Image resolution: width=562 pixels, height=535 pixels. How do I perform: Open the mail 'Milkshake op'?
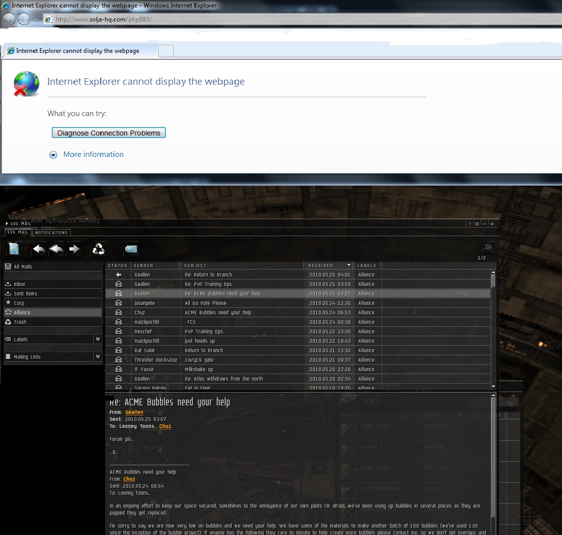298,369
